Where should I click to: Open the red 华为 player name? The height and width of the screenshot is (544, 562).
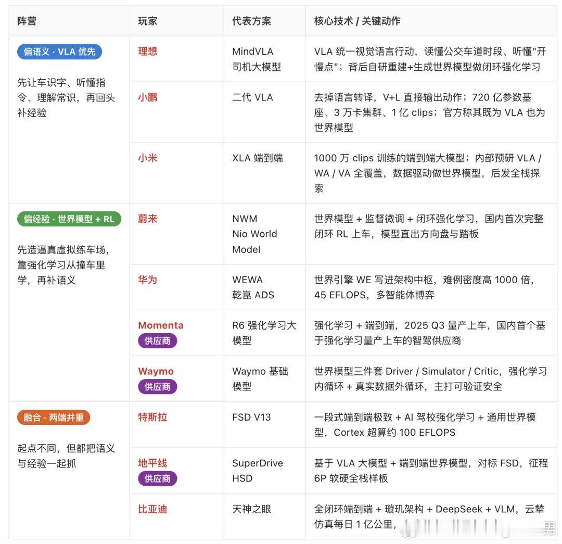point(148,280)
